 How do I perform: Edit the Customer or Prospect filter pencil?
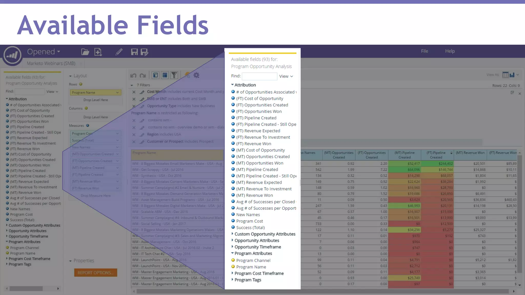[142, 142]
